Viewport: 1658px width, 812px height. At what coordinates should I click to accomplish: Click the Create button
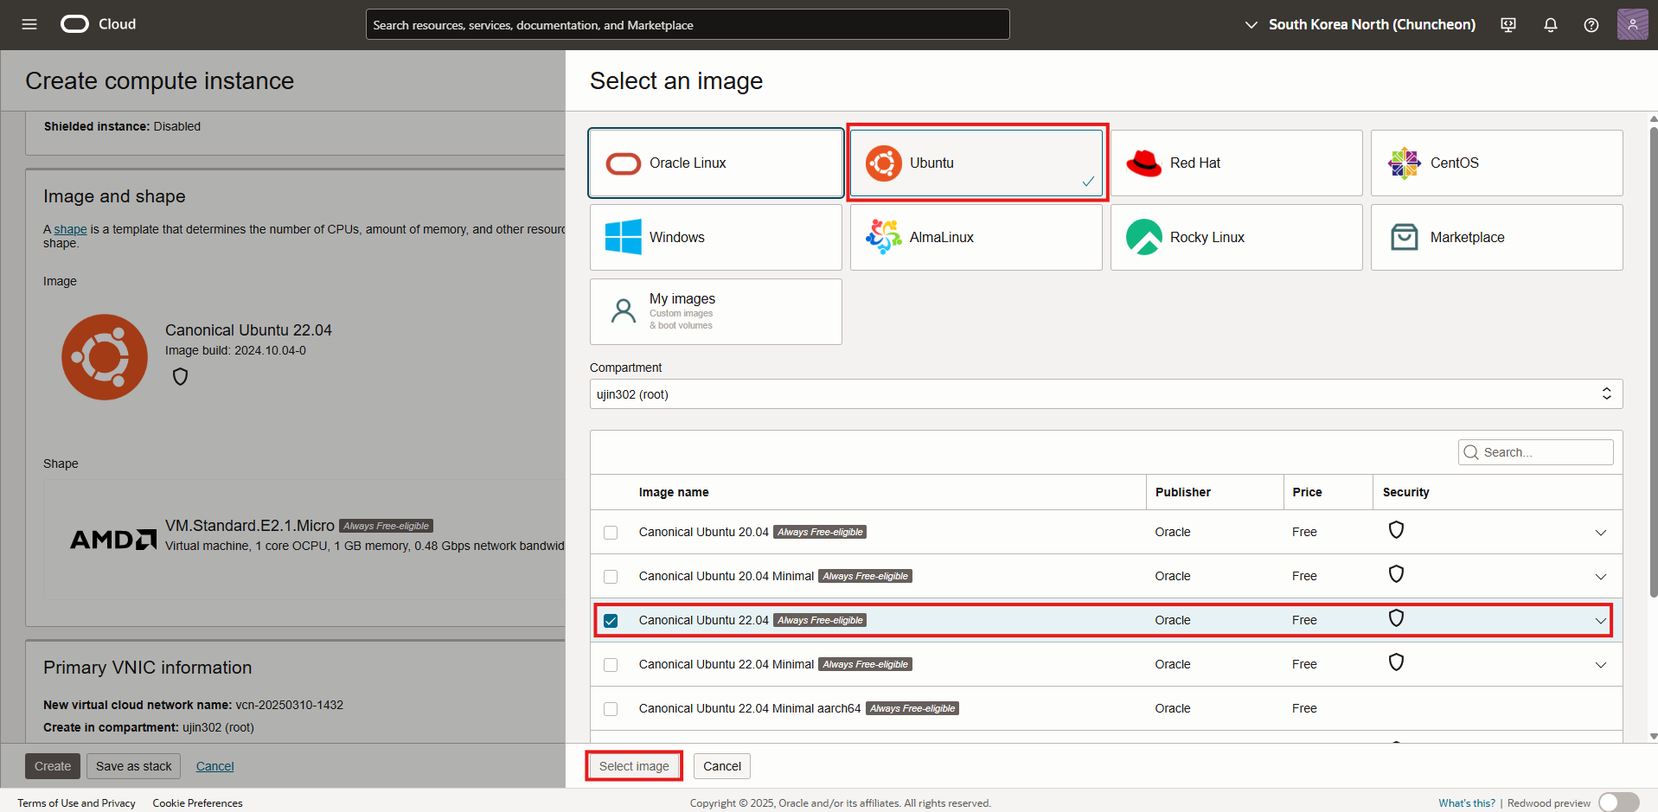tap(53, 766)
